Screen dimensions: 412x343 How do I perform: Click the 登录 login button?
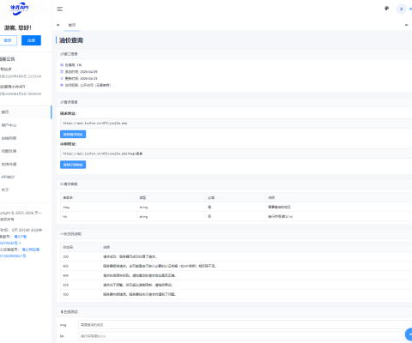coord(8,40)
